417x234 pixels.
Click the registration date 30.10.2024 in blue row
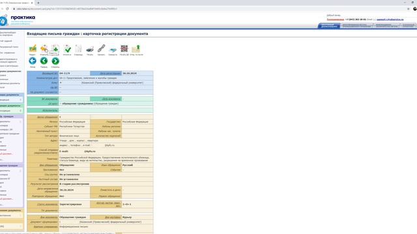[x=130, y=73]
